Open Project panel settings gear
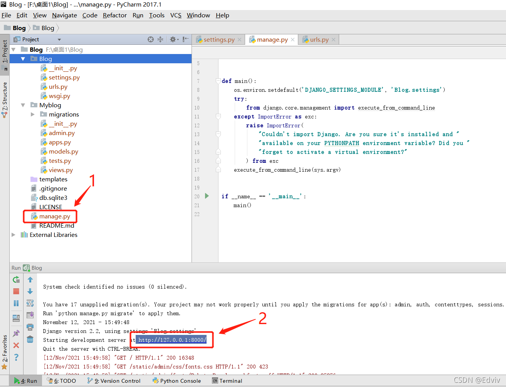 174,39
